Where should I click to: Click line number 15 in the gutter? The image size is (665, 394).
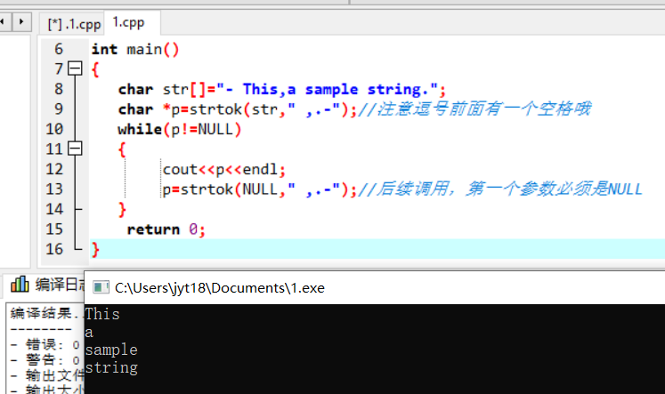click(x=54, y=229)
